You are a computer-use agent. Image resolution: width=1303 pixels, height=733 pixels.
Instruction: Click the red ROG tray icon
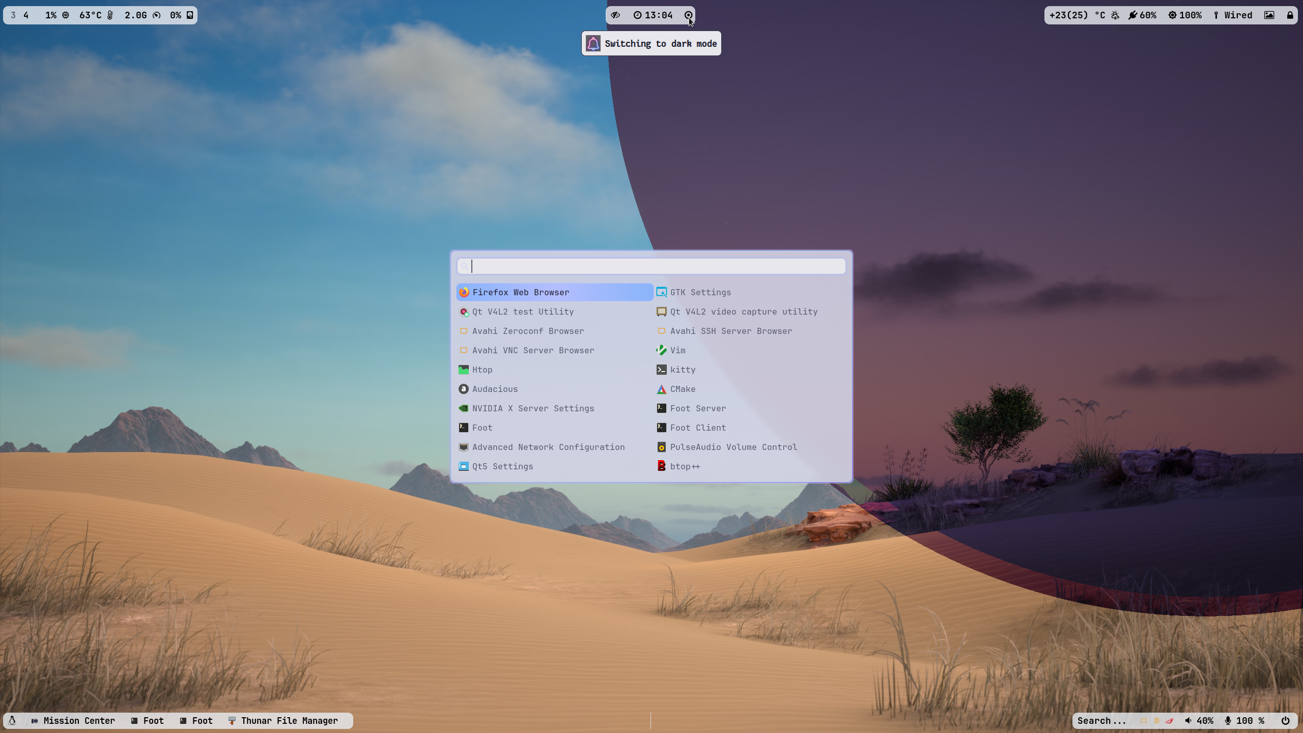point(1170,720)
